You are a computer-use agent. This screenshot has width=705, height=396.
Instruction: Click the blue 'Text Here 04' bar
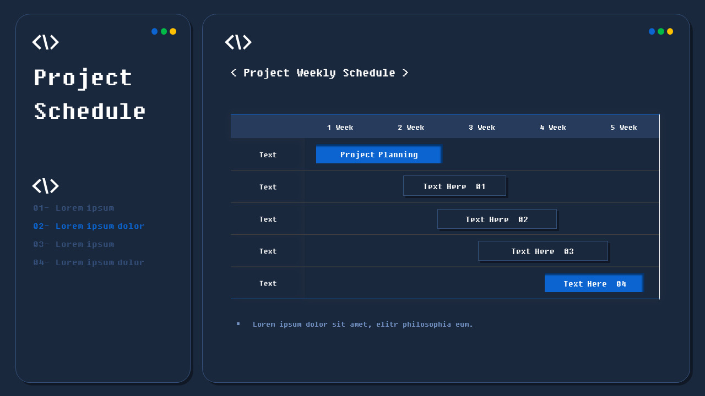pyautogui.click(x=593, y=284)
